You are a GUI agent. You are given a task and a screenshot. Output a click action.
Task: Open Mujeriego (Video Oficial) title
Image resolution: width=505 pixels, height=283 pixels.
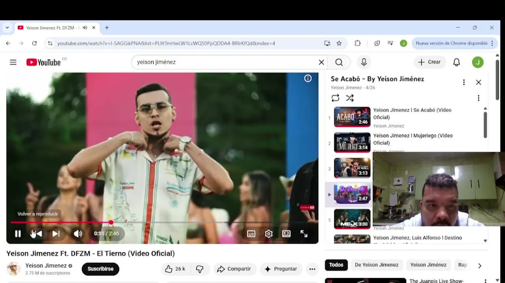[413, 139]
